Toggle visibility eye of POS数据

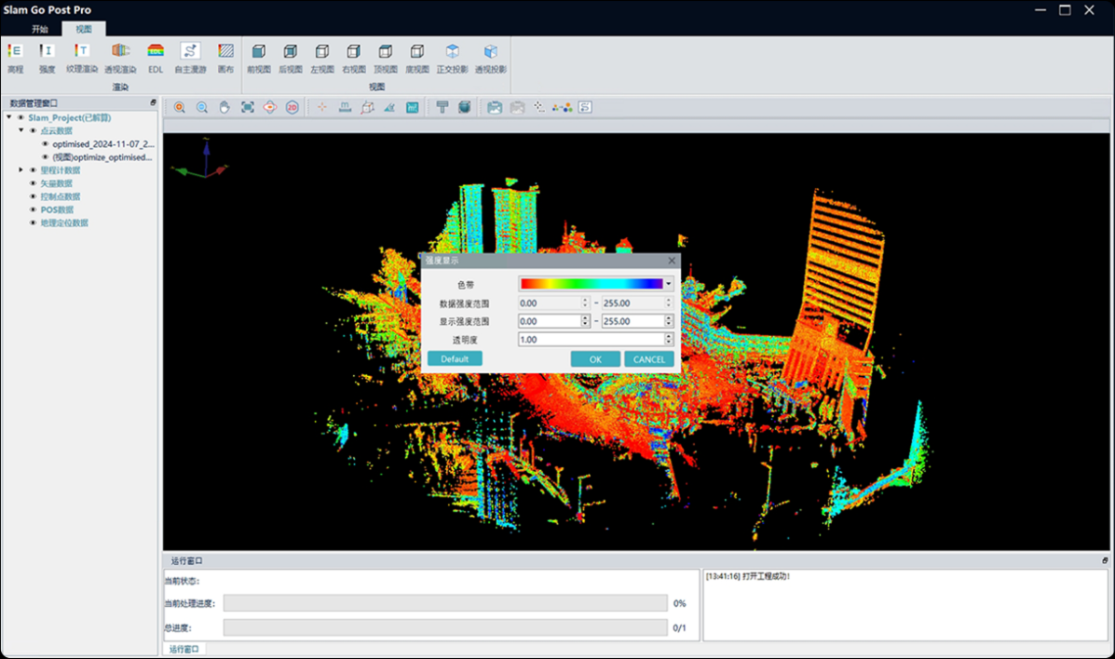point(34,209)
